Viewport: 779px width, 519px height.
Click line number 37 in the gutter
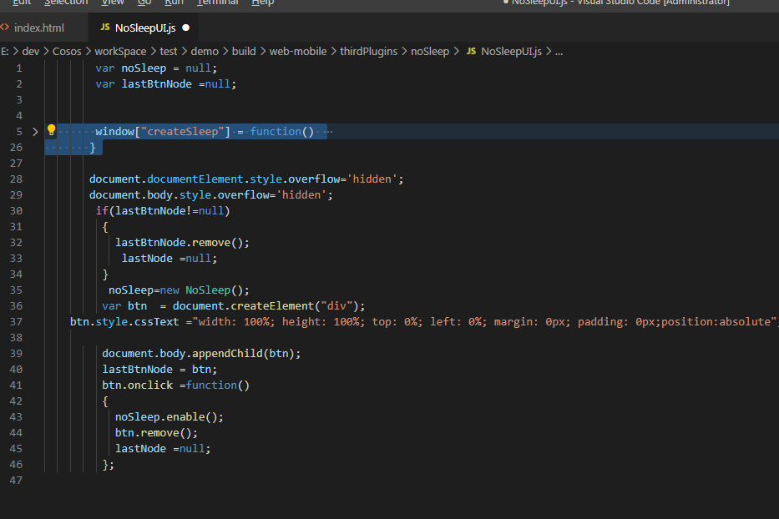click(17, 321)
